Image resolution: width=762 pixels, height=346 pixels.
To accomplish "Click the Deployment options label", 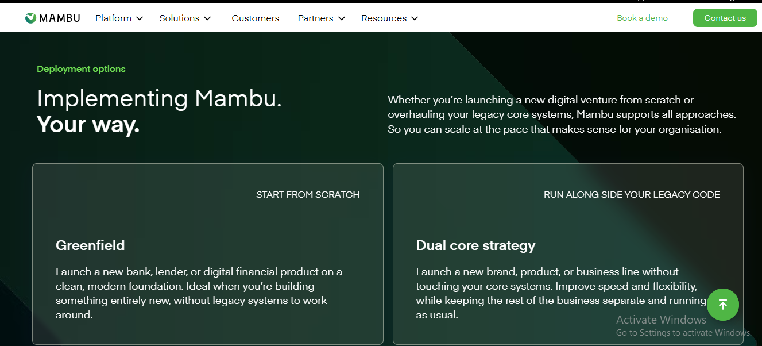I will (81, 69).
